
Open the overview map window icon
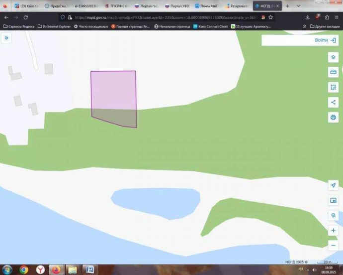click(x=333, y=200)
